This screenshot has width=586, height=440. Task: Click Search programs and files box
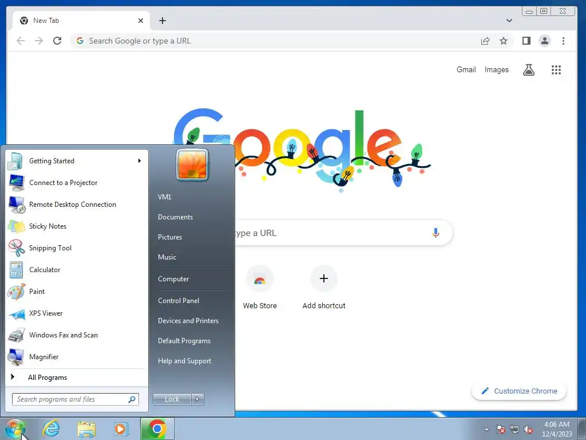(76, 399)
